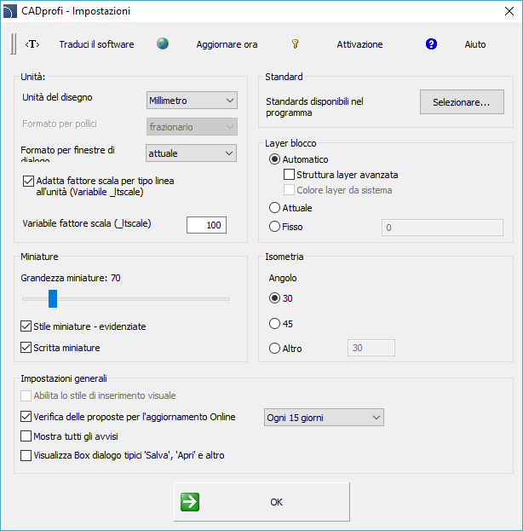Click the key activation icon
Image resolution: width=523 pixels, height=531 pixels.
[296, 44]
